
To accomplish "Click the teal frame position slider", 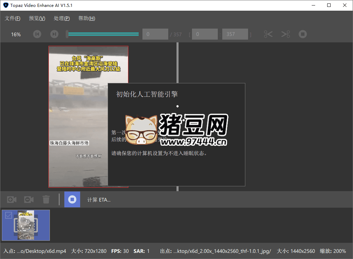I will click(x=103, y=34).
